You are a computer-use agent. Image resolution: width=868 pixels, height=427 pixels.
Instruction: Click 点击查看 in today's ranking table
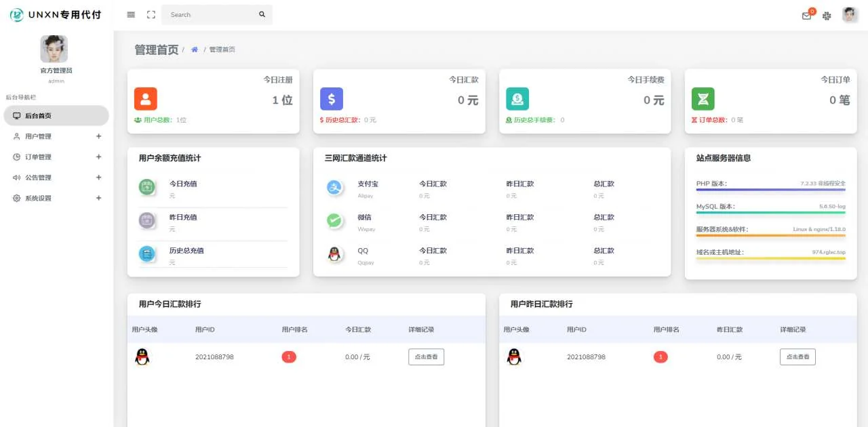[x=426, y=356]
